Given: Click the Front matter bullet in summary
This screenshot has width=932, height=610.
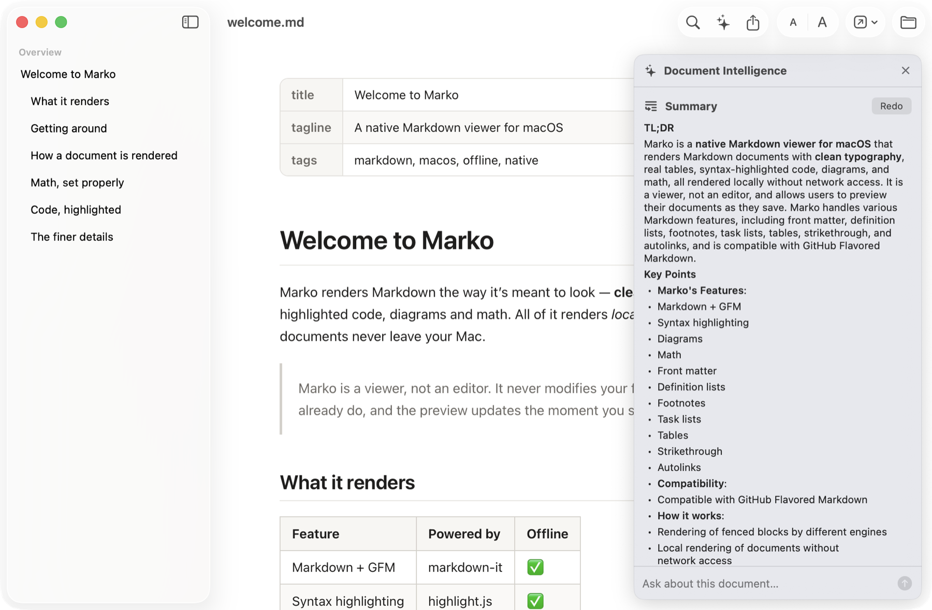Looking at the screenshot, I should (687, 371).
